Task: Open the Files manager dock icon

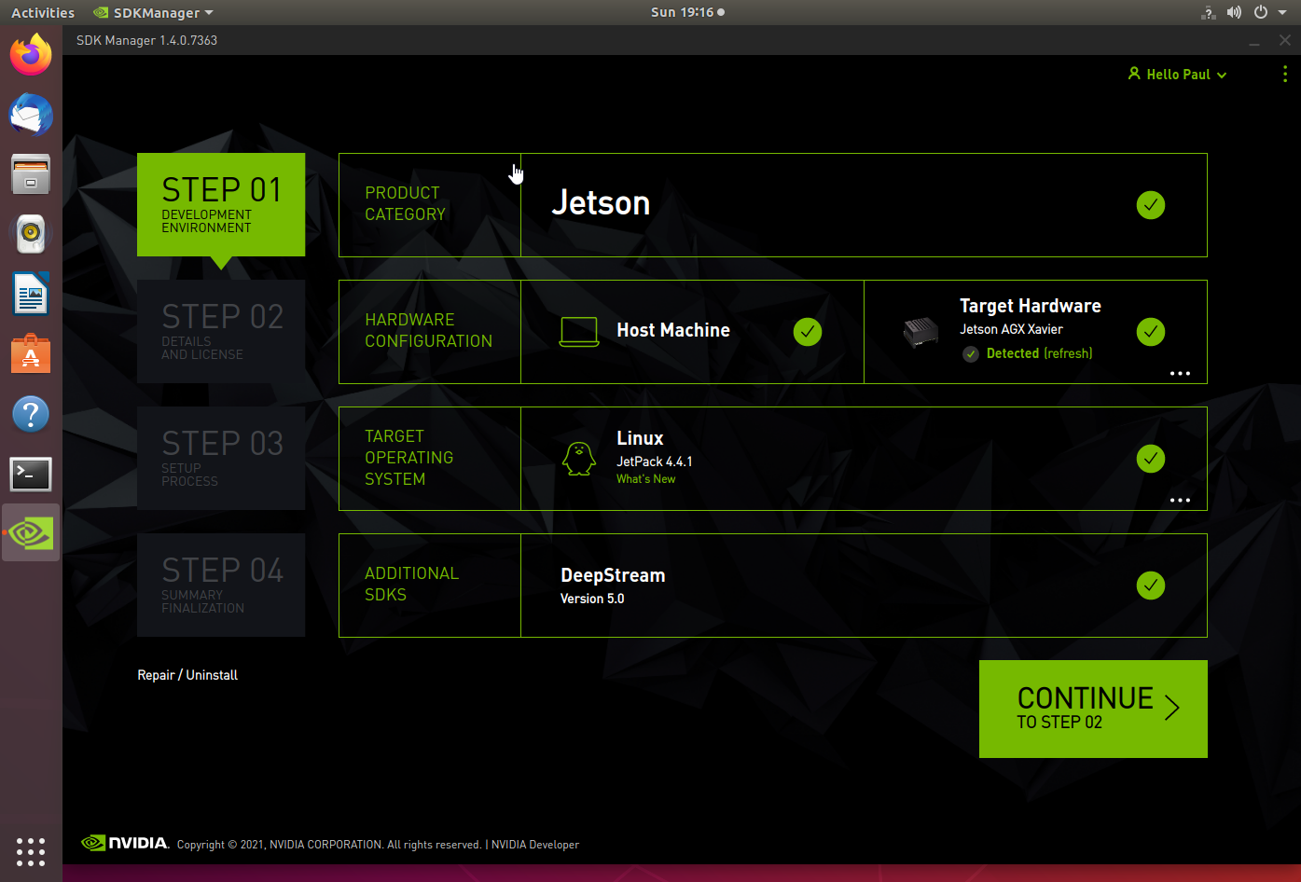Action: coord(31,174)
